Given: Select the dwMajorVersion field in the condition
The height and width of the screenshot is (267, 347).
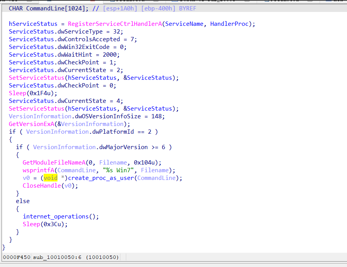Looking at the screenshot, I should pos(122,147).
